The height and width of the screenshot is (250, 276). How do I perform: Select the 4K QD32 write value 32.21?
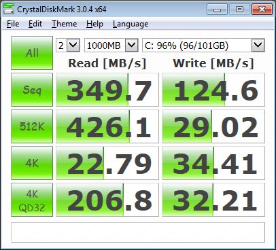(213, 200)
